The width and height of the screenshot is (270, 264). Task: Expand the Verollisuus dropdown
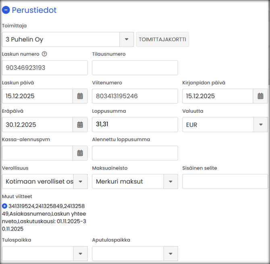[80, 181]
